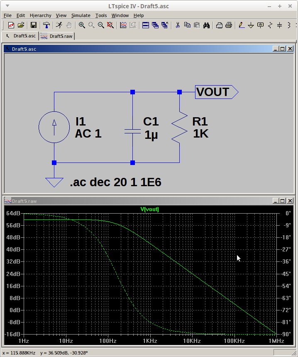This screenshot has height=357, width=298.
Task: Autorange the plot via waveform icon
Action: [123, 25]
